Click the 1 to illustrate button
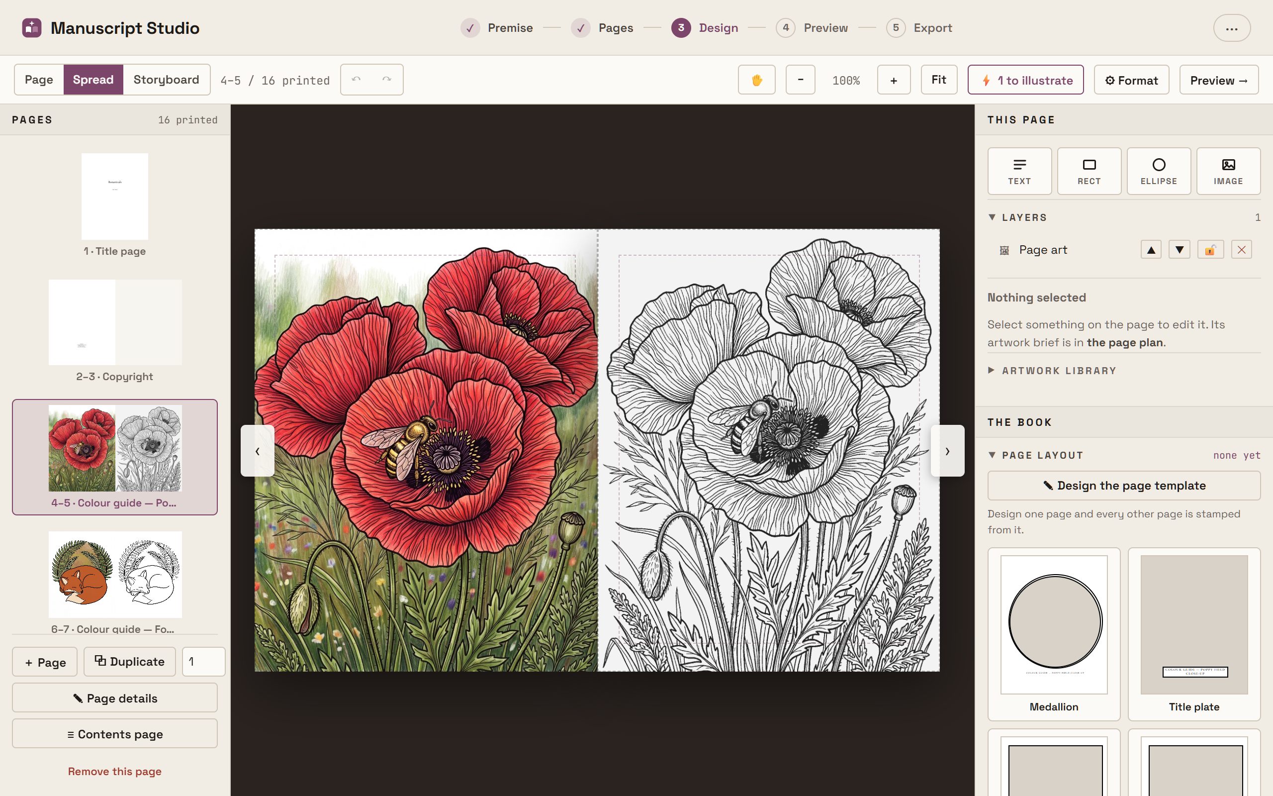Viewport: 1273px width, 796px height. coord(1025,80)
